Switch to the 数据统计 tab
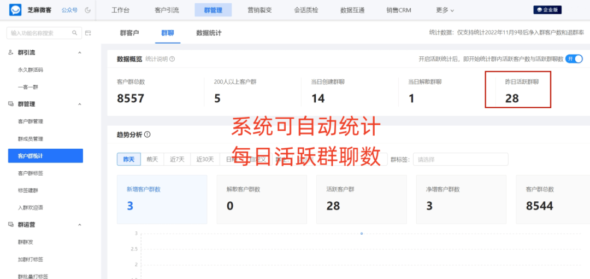590x279 pixels. pos(209,33)
